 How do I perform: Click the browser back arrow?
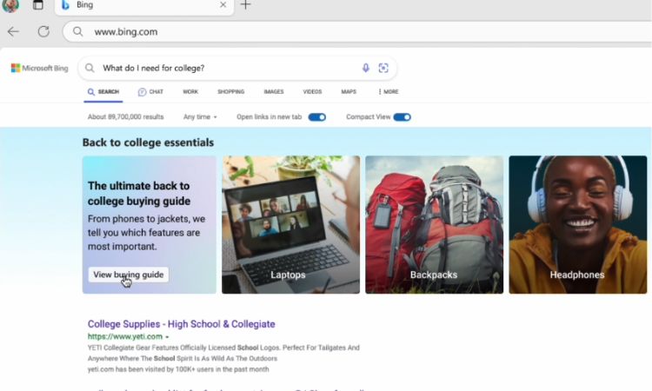pos(13,31)
